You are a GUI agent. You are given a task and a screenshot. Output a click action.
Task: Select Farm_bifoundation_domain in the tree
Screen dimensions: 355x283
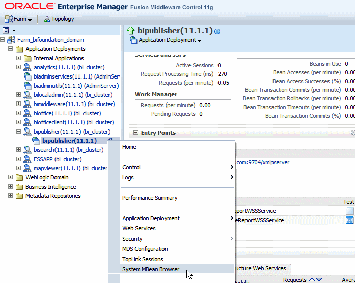click(x=50, y=40)
